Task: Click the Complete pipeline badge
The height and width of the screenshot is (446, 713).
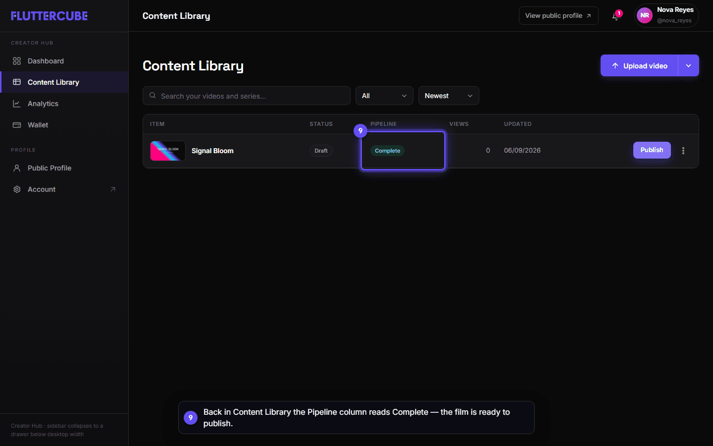Action: pos(387,151)
